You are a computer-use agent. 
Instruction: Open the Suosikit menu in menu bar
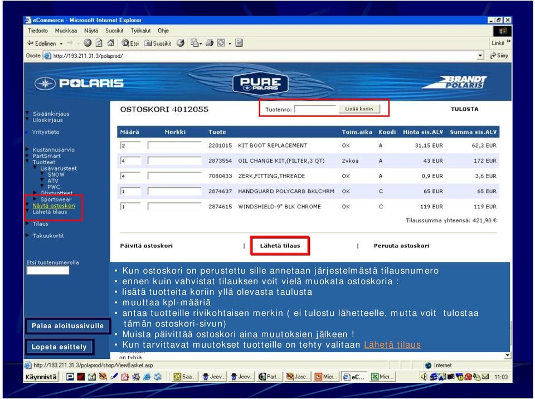[114, 31]
